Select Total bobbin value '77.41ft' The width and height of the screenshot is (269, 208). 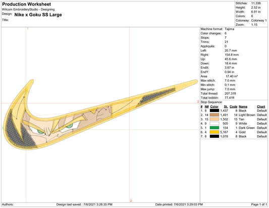point(230,97)
